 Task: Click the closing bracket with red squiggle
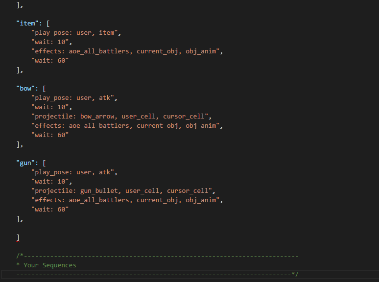pos(18,238)
